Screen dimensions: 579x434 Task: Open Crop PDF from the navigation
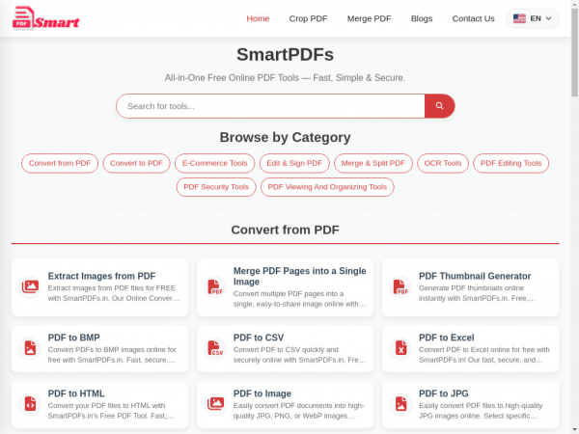tap(308, 18)
